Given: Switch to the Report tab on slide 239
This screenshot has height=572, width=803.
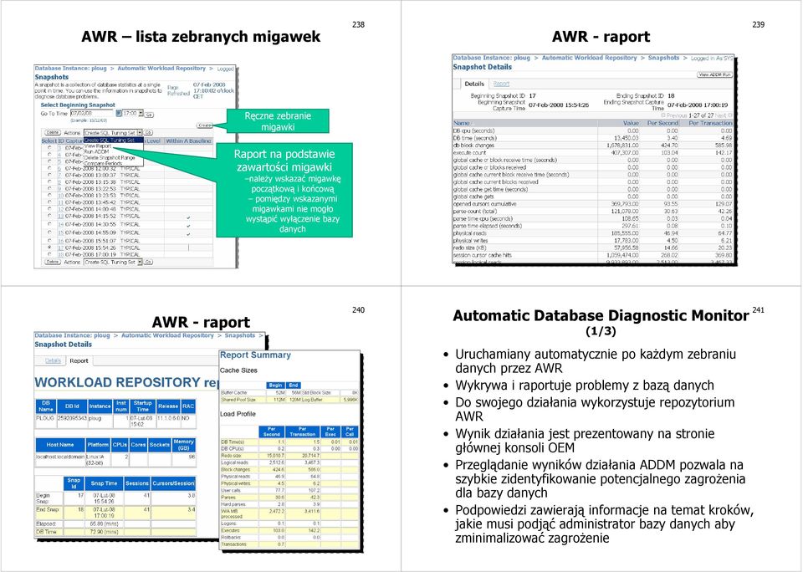Looking at the screenshot, I should [501, 84].
